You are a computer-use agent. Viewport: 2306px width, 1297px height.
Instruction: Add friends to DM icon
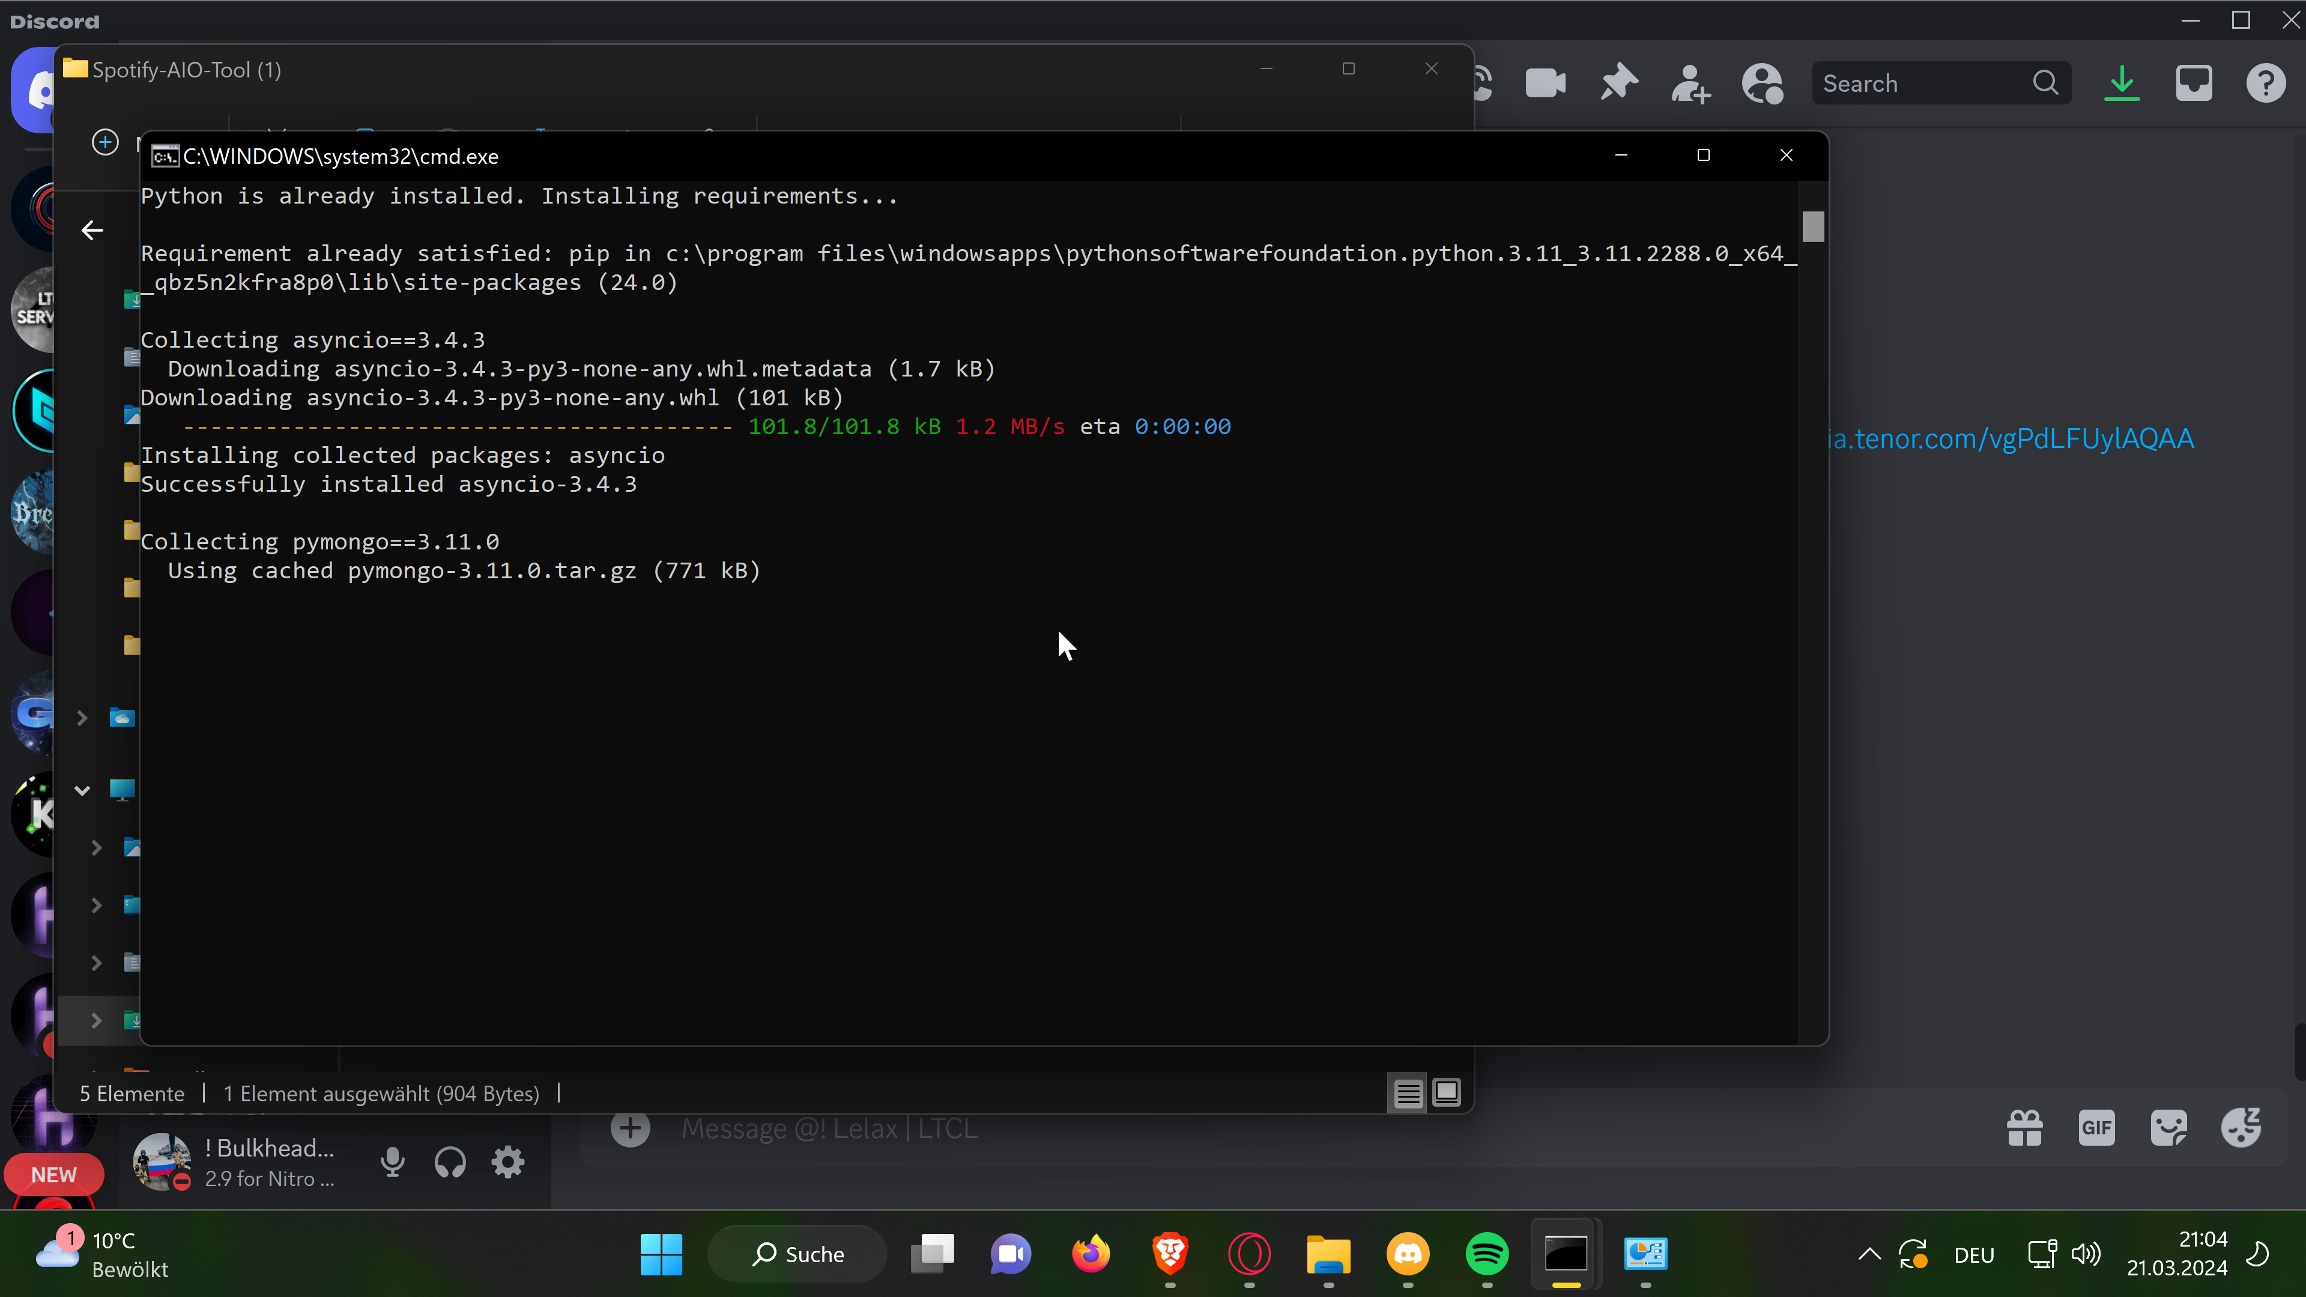tap(1690, 84)
